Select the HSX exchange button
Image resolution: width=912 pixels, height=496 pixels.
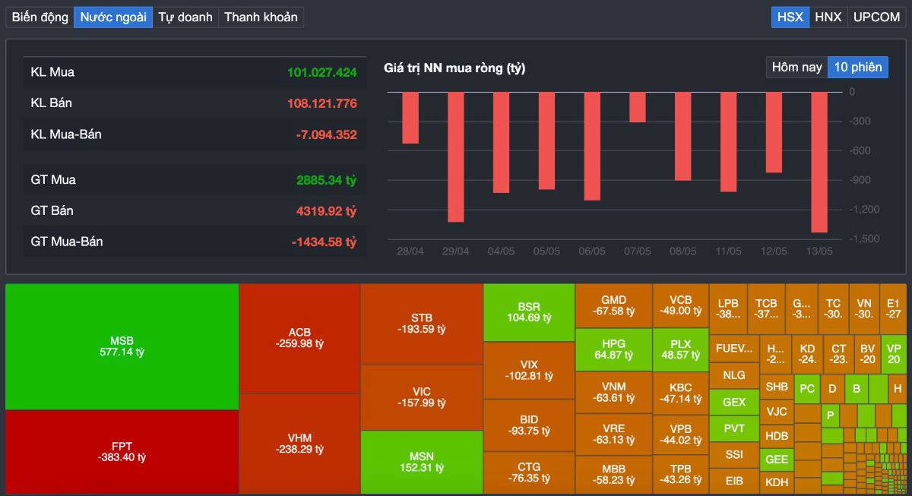tap(790, 17)
